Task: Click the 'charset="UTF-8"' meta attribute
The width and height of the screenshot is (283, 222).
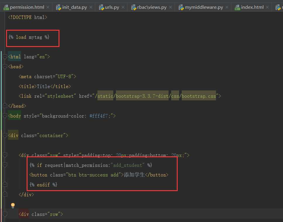Action: [x=54, y=76]
